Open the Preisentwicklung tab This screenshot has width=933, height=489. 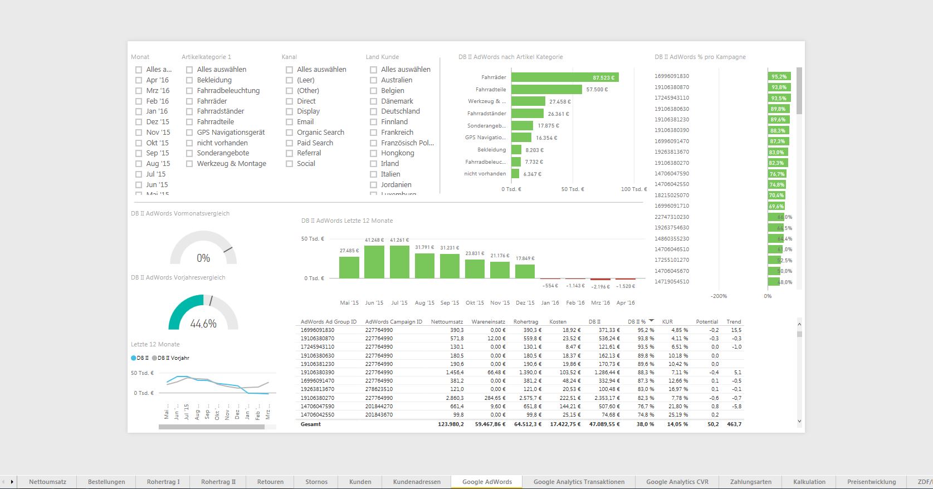point(871,482)
